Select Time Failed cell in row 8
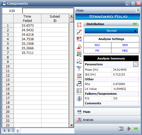 (27, 57)
